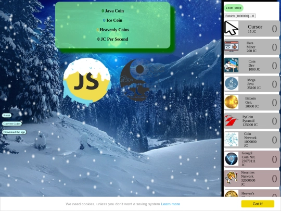Click the Heaven's gold coin icon
This screenshot has height=211, width=281.
coord(232,194)
